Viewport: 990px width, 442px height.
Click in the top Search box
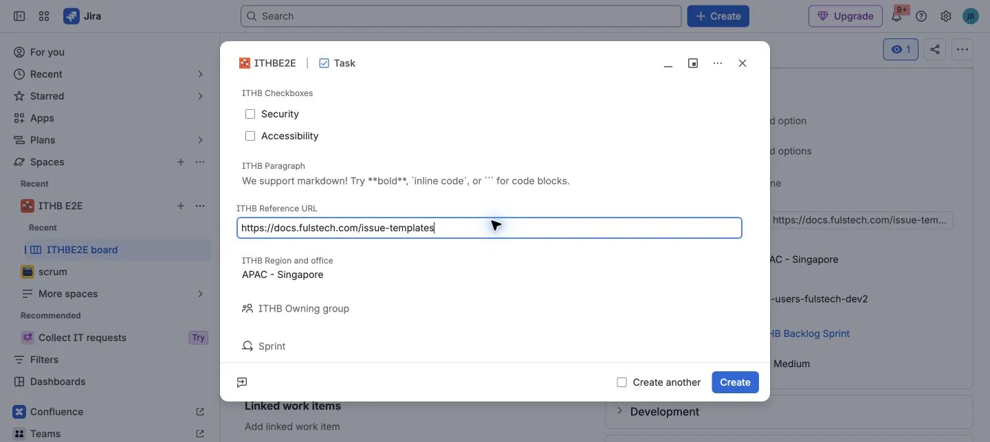(461, 16)
